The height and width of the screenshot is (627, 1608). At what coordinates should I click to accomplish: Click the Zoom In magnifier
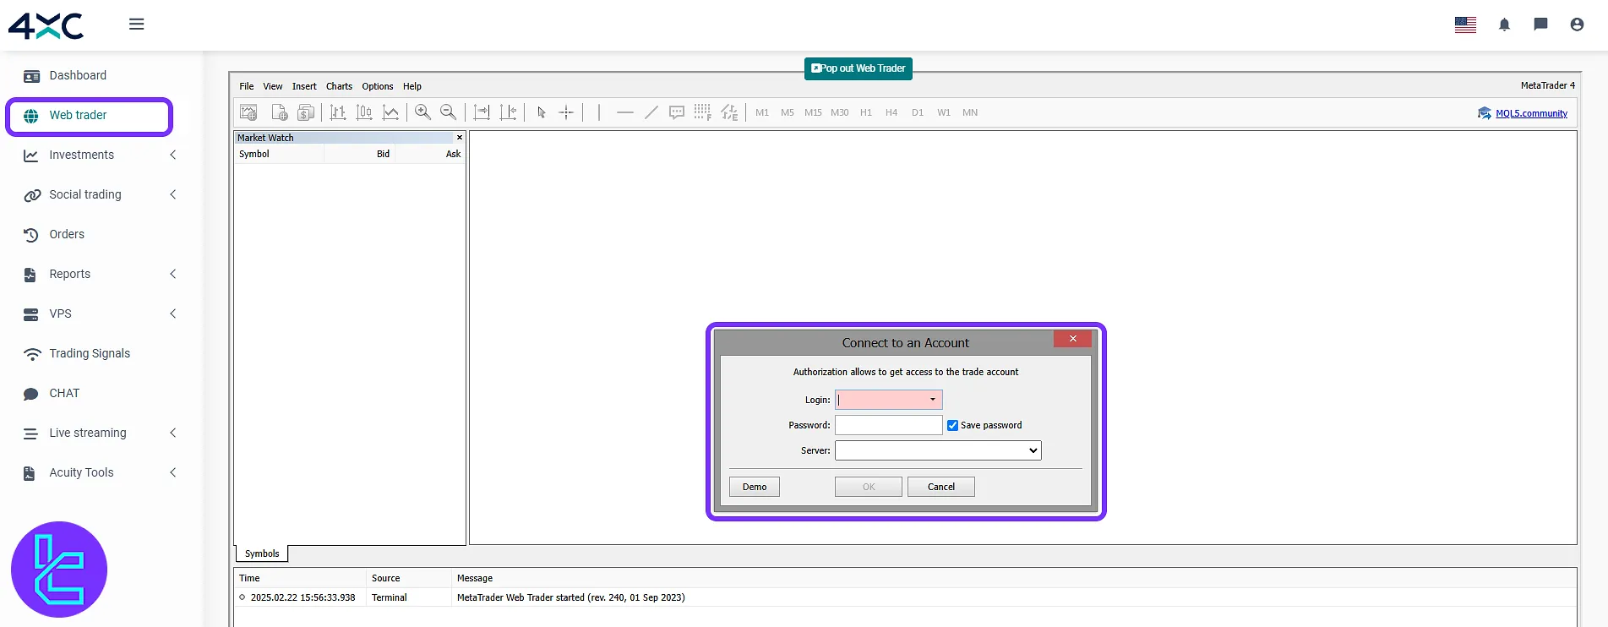(x=422, y=112)
